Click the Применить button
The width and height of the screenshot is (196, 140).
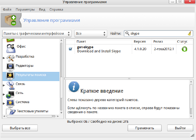(144, 128)
